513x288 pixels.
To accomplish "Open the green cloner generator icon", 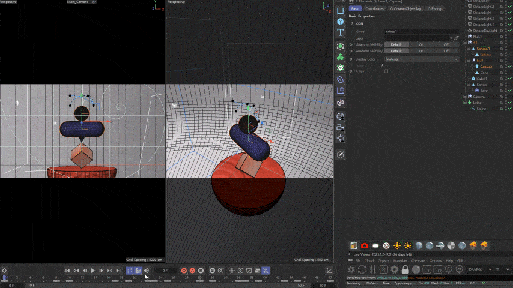I will click(340, 57).
